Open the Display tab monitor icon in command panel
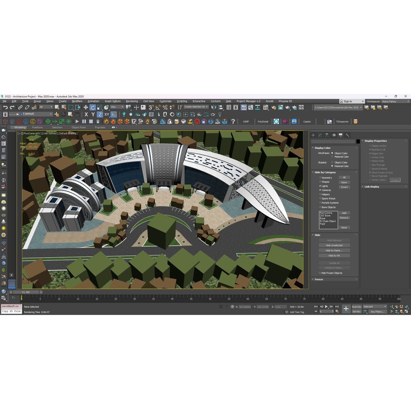 pos(341,135)
